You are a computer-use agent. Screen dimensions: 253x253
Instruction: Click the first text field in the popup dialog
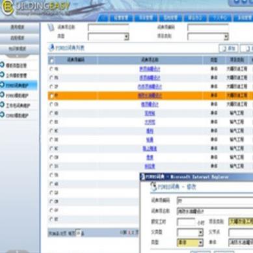(x=215, y=200)
